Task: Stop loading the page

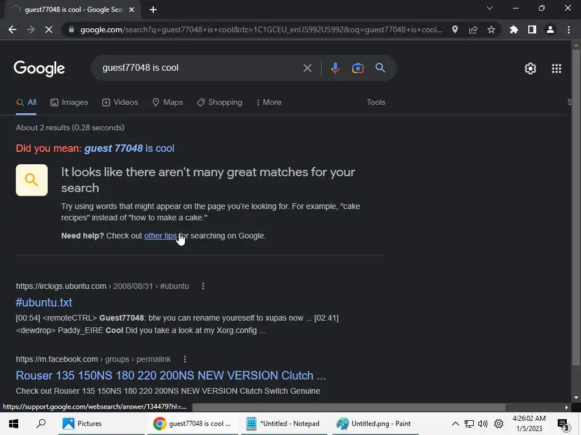Action: pos(49,29)
